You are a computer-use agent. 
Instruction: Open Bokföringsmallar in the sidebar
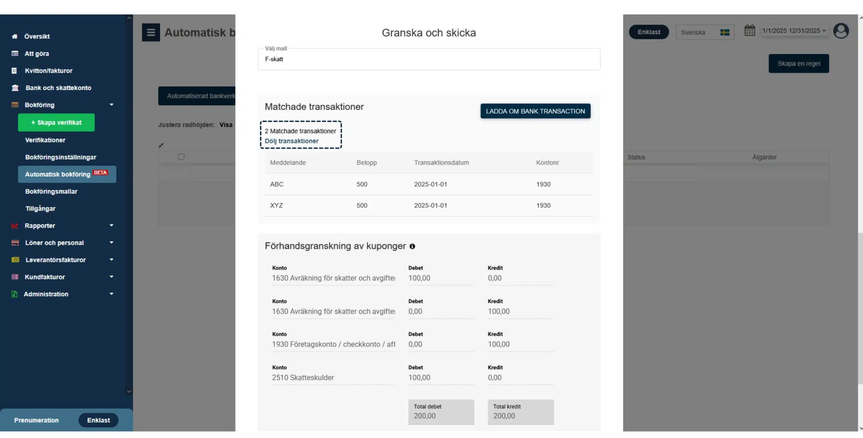pos(51,191)
